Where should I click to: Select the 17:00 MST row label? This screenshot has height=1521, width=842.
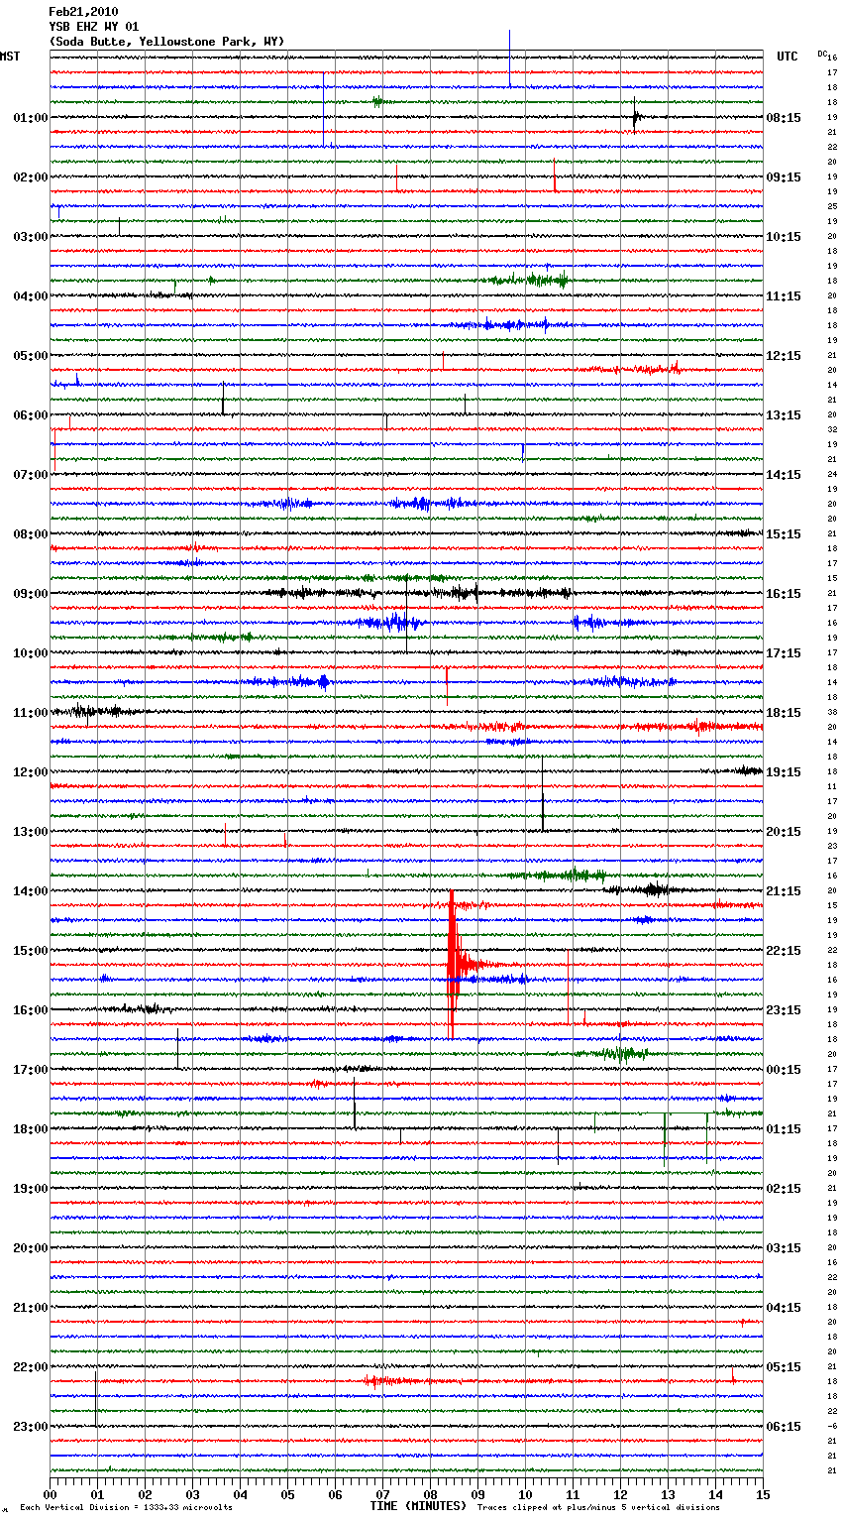[x=30, y=1070]
